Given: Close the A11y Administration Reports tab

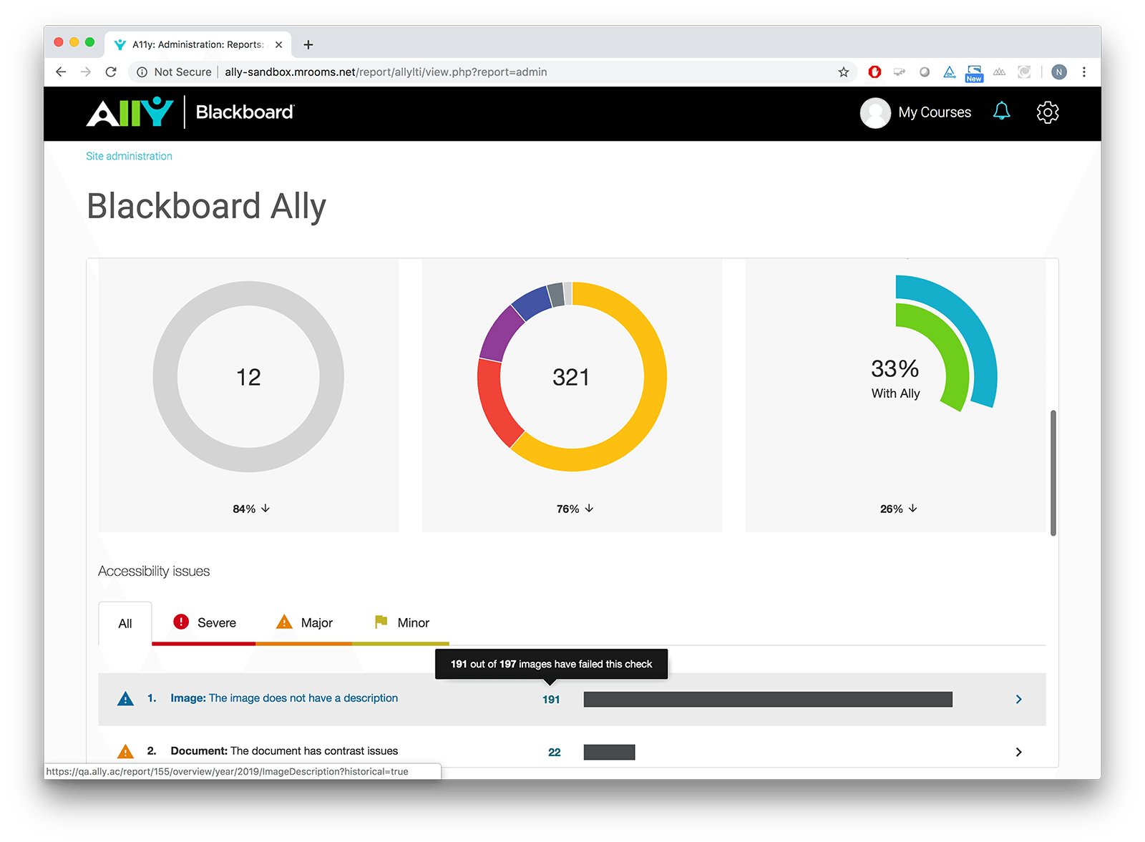Looking at the screenshot, I should [278, 44].
